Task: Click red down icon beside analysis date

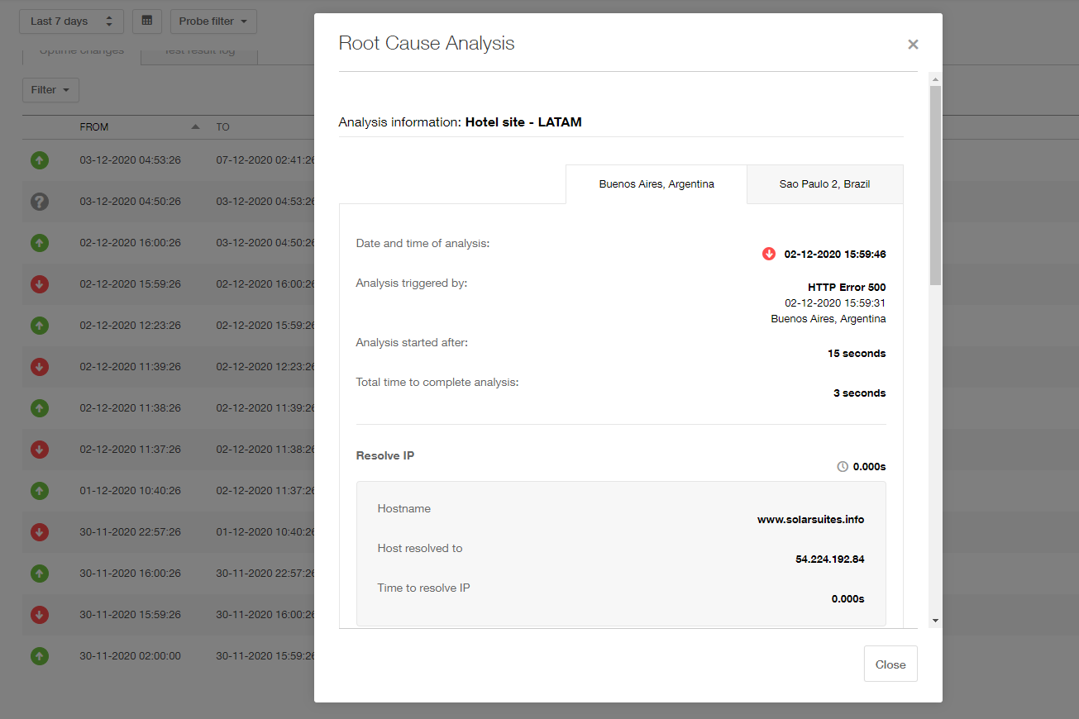Action: pyautogui.click(x=769, y=254)
